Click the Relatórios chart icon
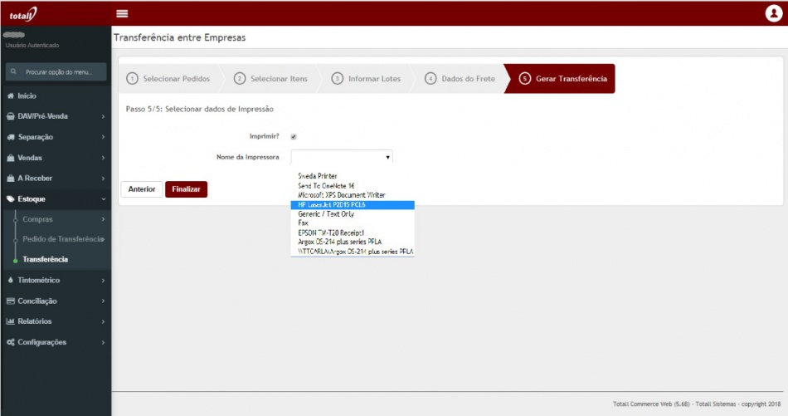The image size is (788, 416). pos(10,321)
